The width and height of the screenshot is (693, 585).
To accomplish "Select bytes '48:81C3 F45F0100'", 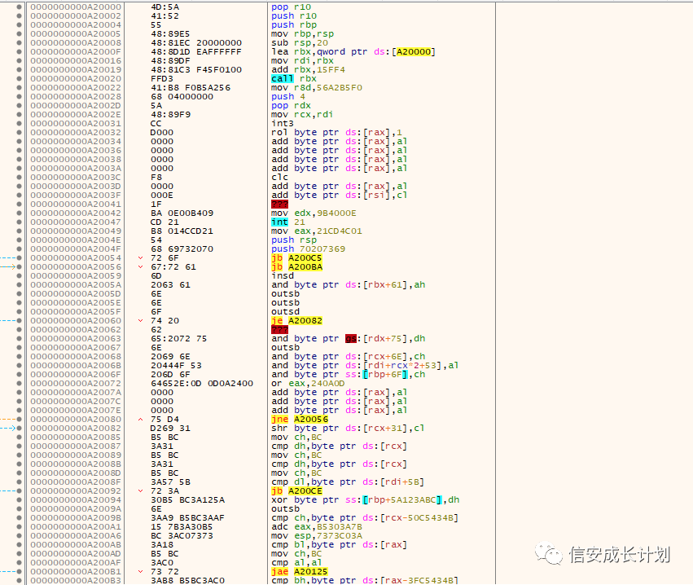I will 196,70.
